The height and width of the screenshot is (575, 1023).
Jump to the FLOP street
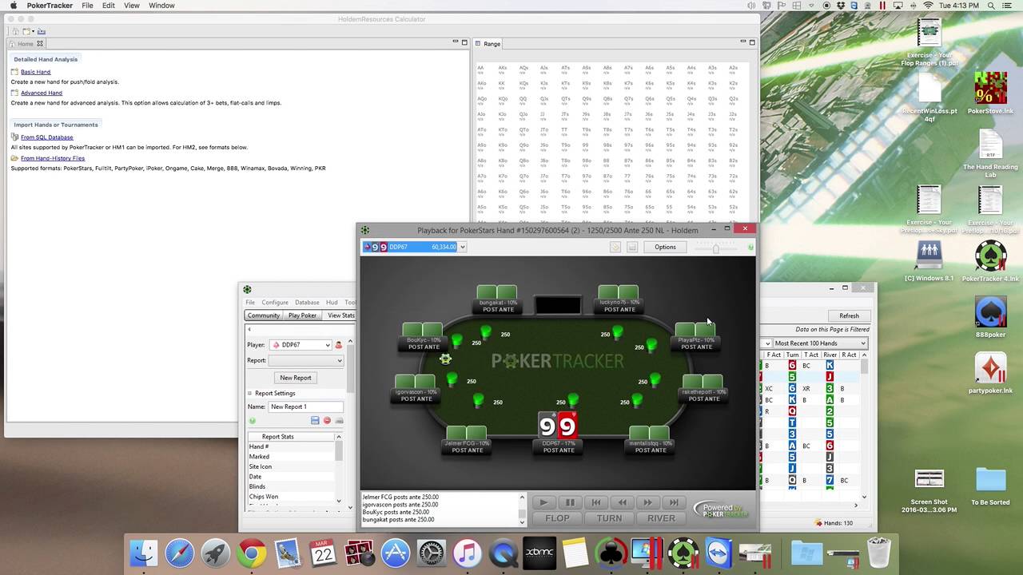point(557,518)
